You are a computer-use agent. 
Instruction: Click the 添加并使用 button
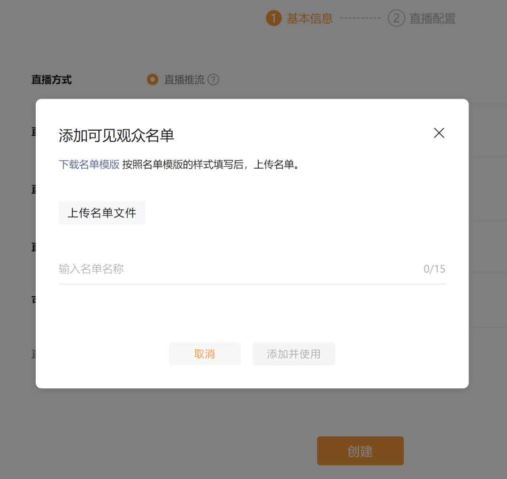point(294,354)
